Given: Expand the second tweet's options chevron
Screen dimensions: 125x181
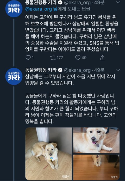Looking at the screenshot, I should point(118,70).
